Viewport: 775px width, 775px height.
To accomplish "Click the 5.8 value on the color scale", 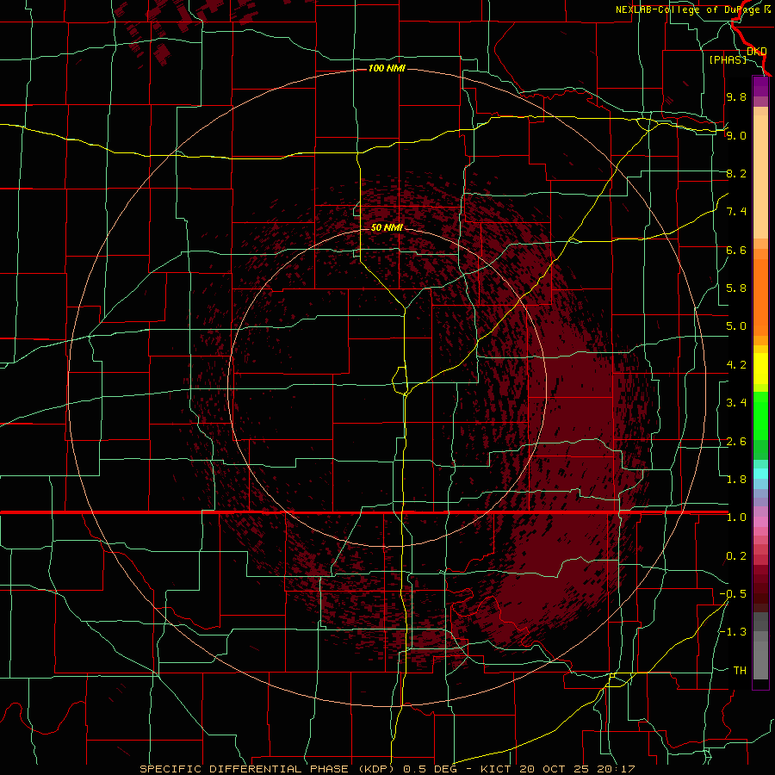I will click(x=736, y=288).
